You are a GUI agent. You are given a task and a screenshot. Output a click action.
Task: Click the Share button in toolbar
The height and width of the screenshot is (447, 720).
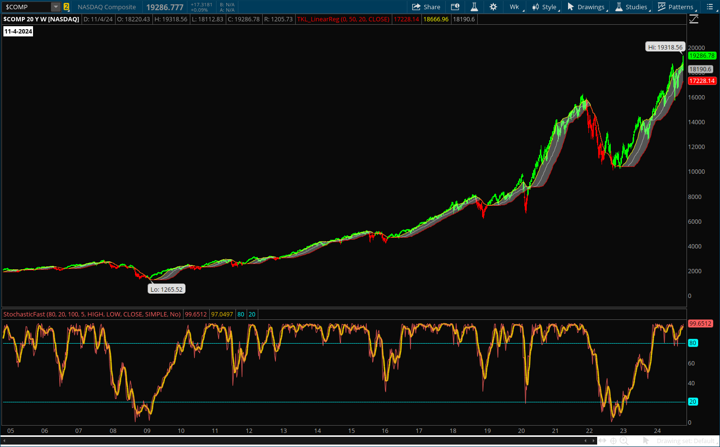[x=426, y=7]
